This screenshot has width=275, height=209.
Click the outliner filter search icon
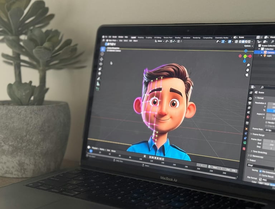(x=272, y=42)
